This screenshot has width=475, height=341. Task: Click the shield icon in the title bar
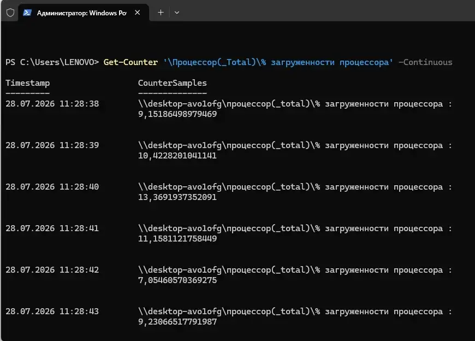click(10, 13)
